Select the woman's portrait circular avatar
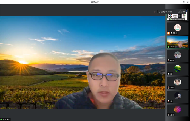The image size is (190, 121). tap(178, 82)
